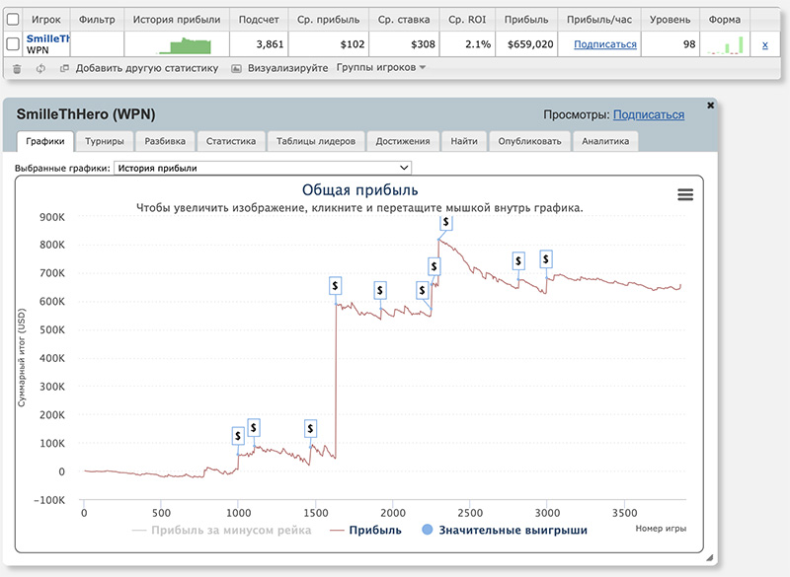Click the 'Подписаться' link next to Просмотры
This screenshot has height=577, width=790.
pyautogui.click(x=648, y=114)
